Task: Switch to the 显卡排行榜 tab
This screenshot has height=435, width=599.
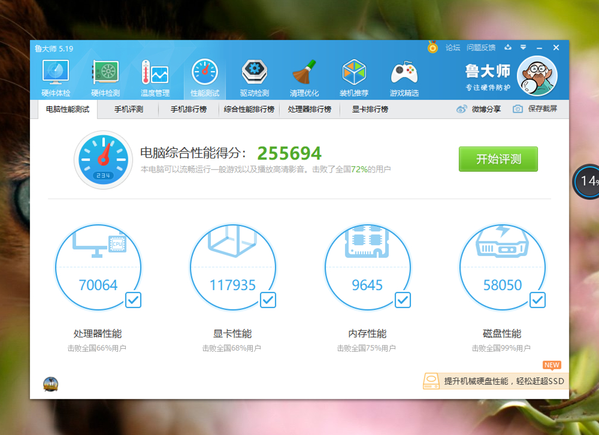Action: [370, 109]
